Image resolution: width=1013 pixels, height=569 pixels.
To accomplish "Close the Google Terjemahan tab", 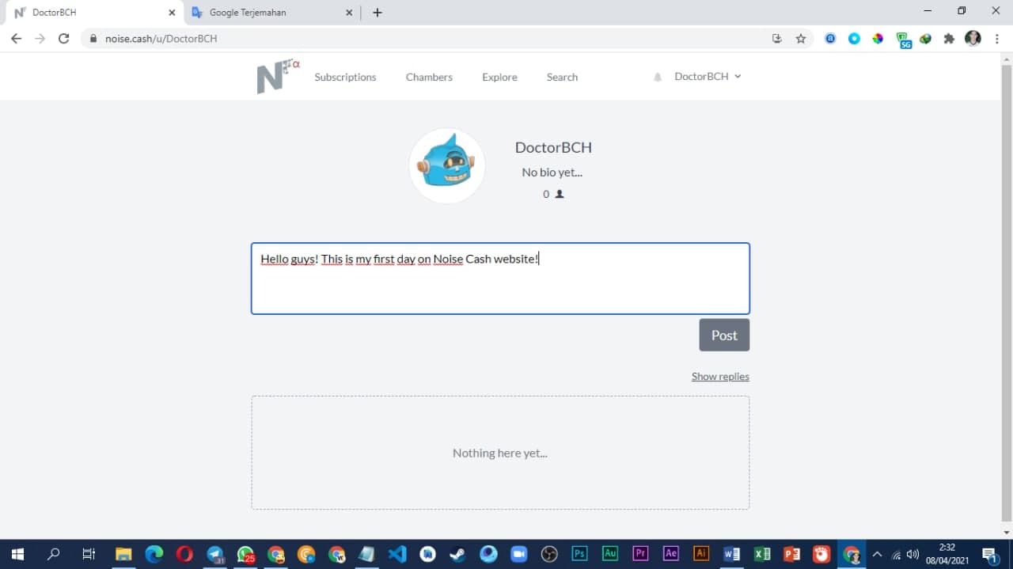I will coord(350,13).
